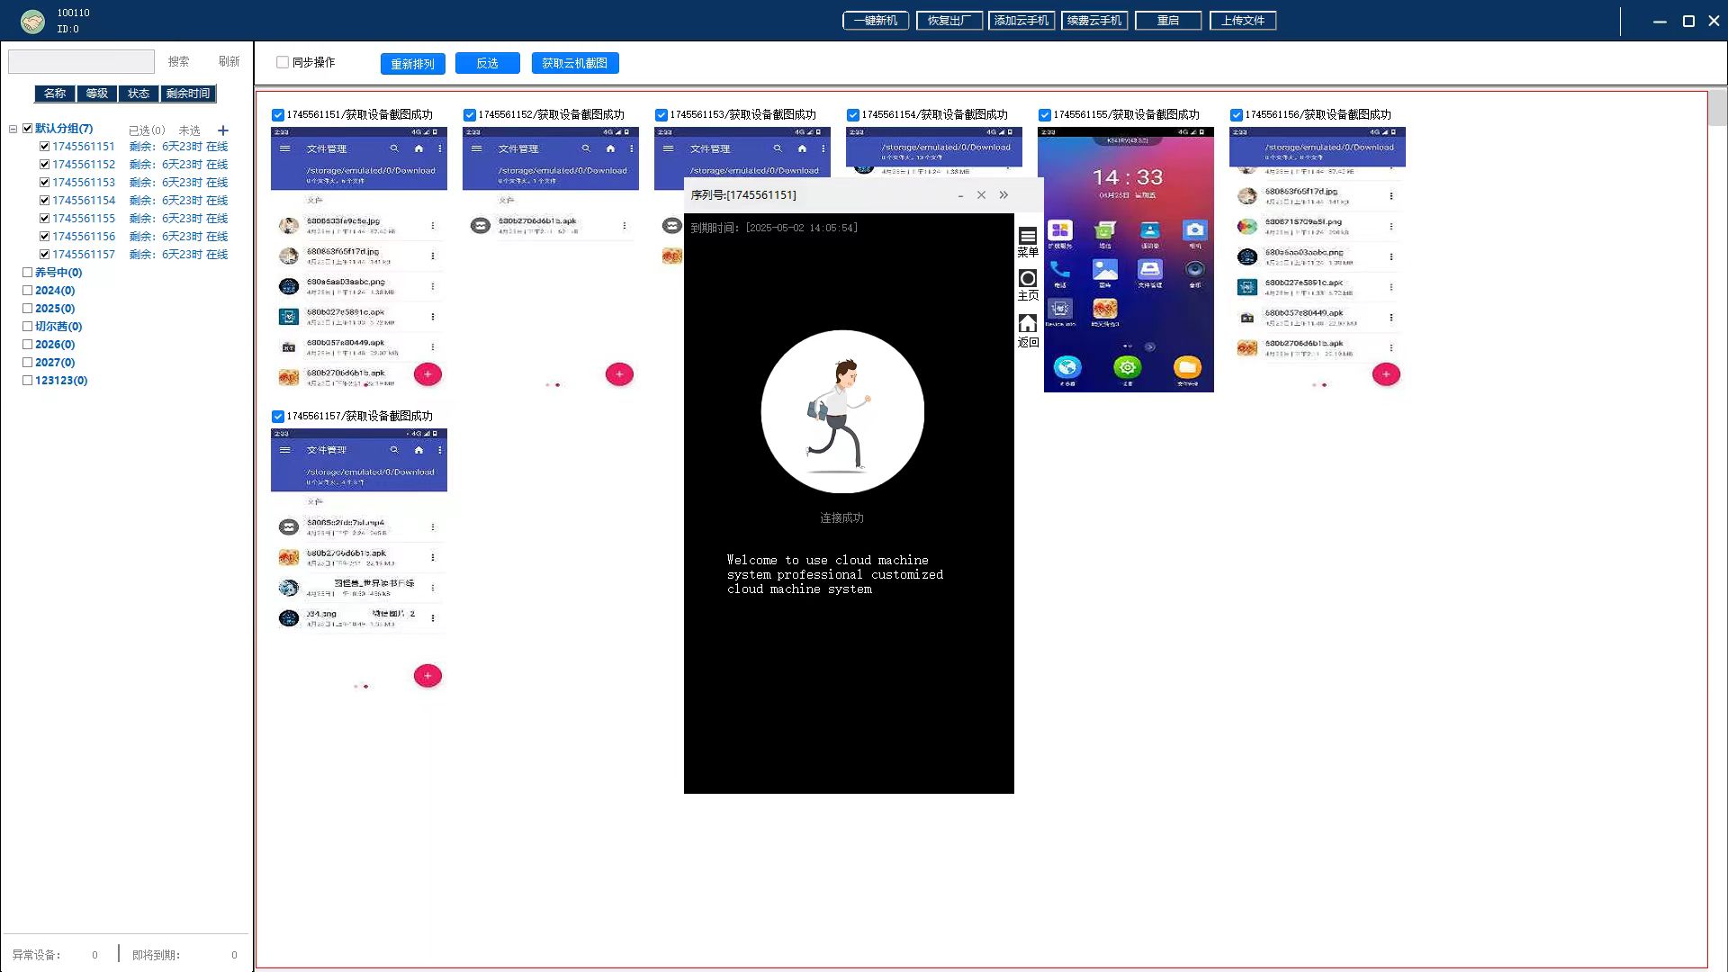This screenshot has height=972, width=1728.
Task: Click pink plus button in 1745561157 screenshot
Action: tap(427, 676)
